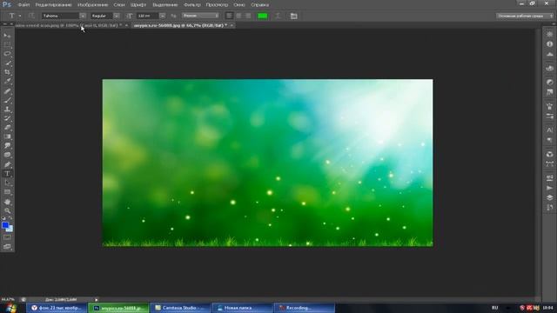Image resolution: width=557 pixels, height=313 pixels.
Task: Close the anypics.ru-56888.jpg document tab
Action: [x=232, y=25]
